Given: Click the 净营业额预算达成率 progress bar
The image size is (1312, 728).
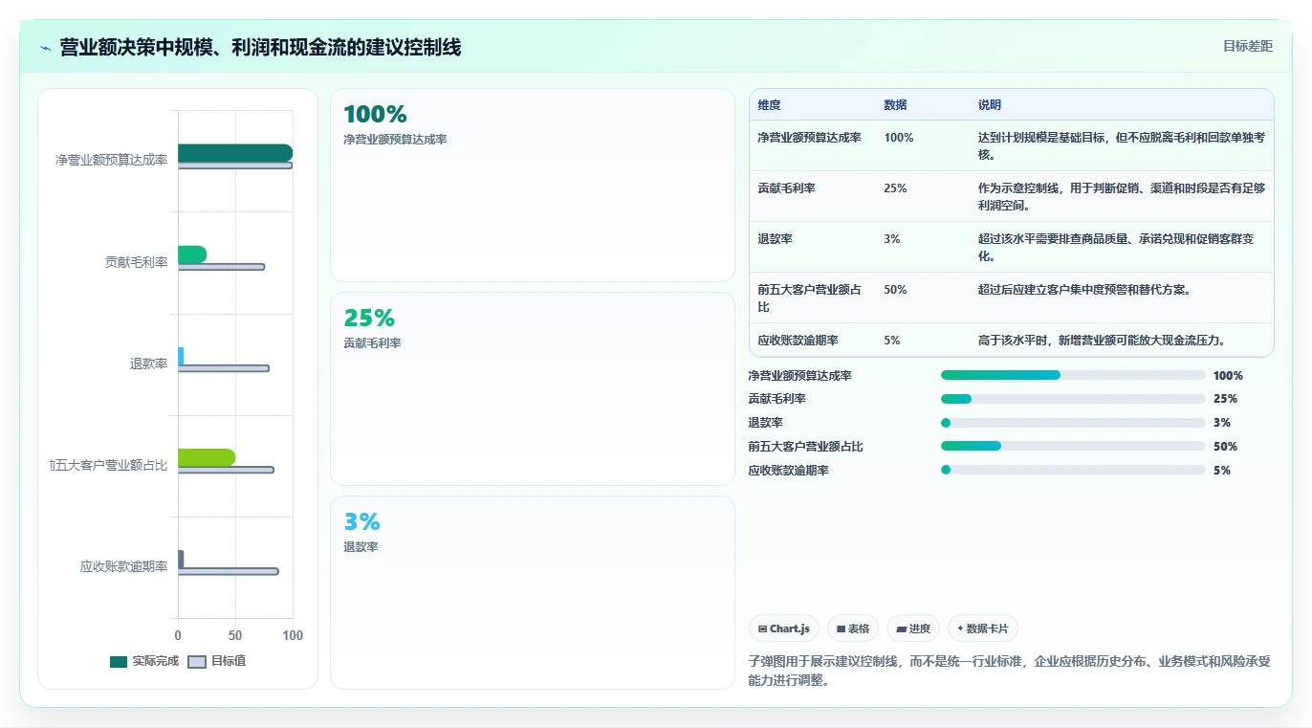Looking at the screenshot, I should [1073, 375].
